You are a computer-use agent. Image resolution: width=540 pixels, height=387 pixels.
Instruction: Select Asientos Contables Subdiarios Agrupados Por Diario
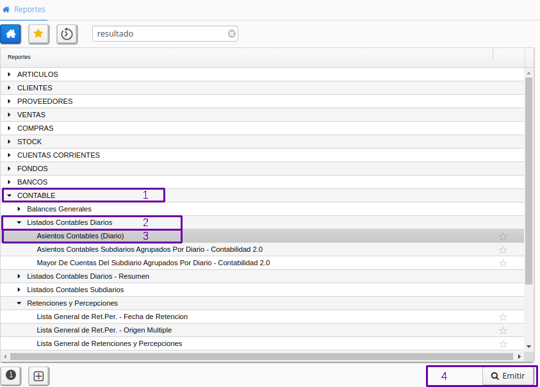(149, 249)
